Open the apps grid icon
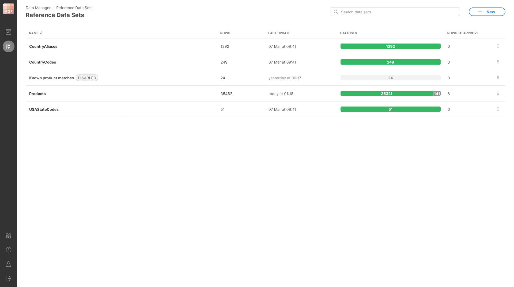 (x=8, y=235)
